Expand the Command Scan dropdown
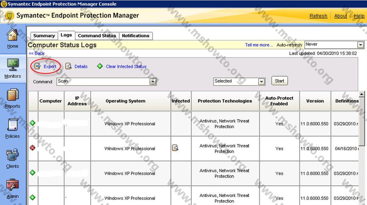The height and width of the screenshot is (205, 367). [153, 82]
